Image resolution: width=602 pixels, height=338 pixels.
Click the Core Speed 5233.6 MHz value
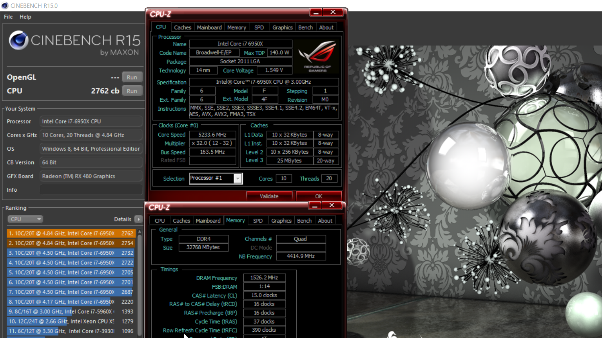tap(212, 135)
